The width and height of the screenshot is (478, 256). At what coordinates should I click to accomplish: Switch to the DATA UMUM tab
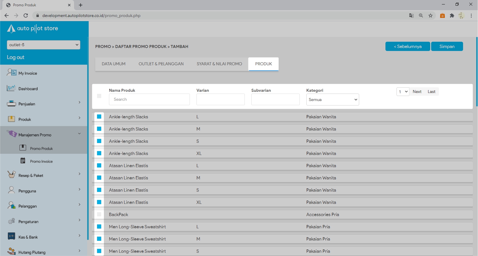113,64
